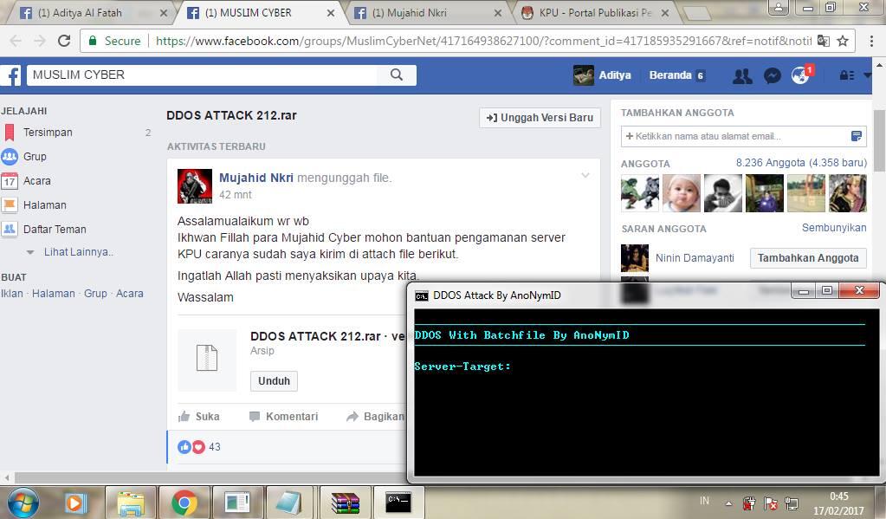
Task: Open Chrome menu three dots
Action: 870,41
